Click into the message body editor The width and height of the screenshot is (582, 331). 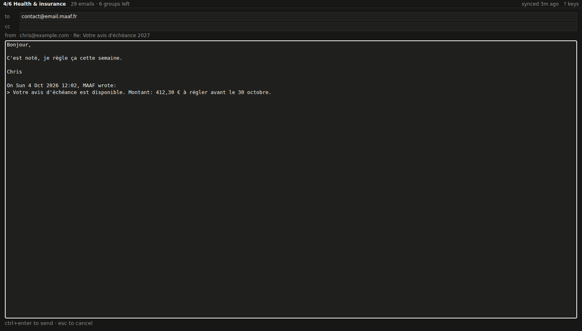291,179
